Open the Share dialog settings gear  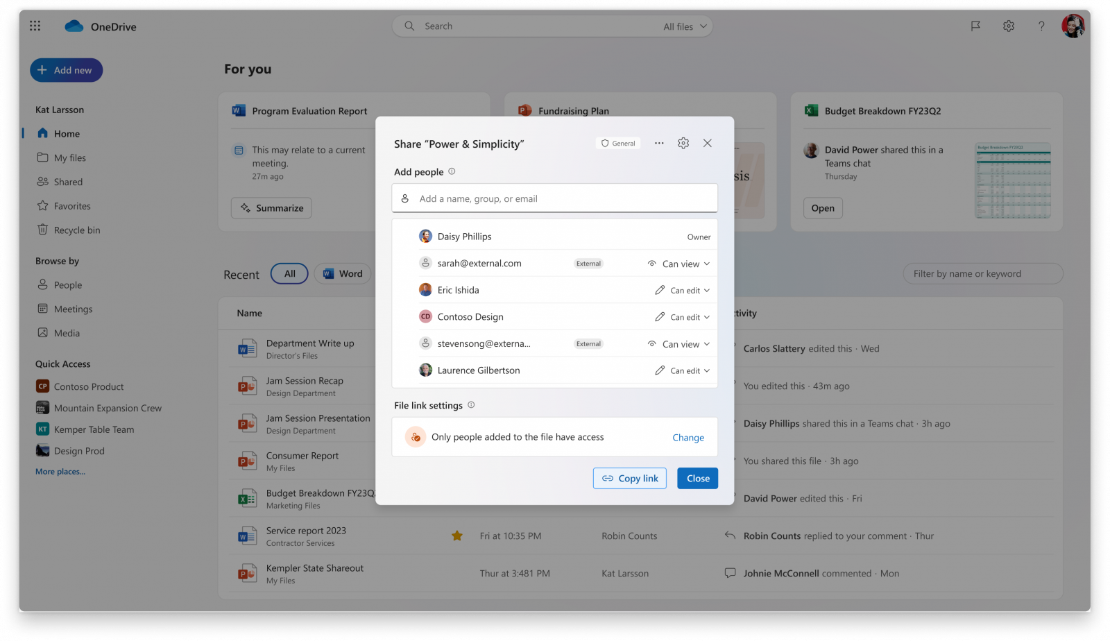[x=683, y=143]
